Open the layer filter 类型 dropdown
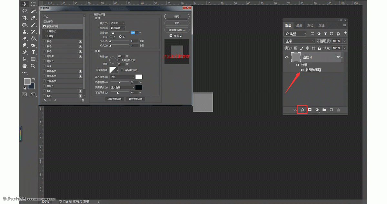This screenshot has height=204, width=387. (x=296, y=34)
